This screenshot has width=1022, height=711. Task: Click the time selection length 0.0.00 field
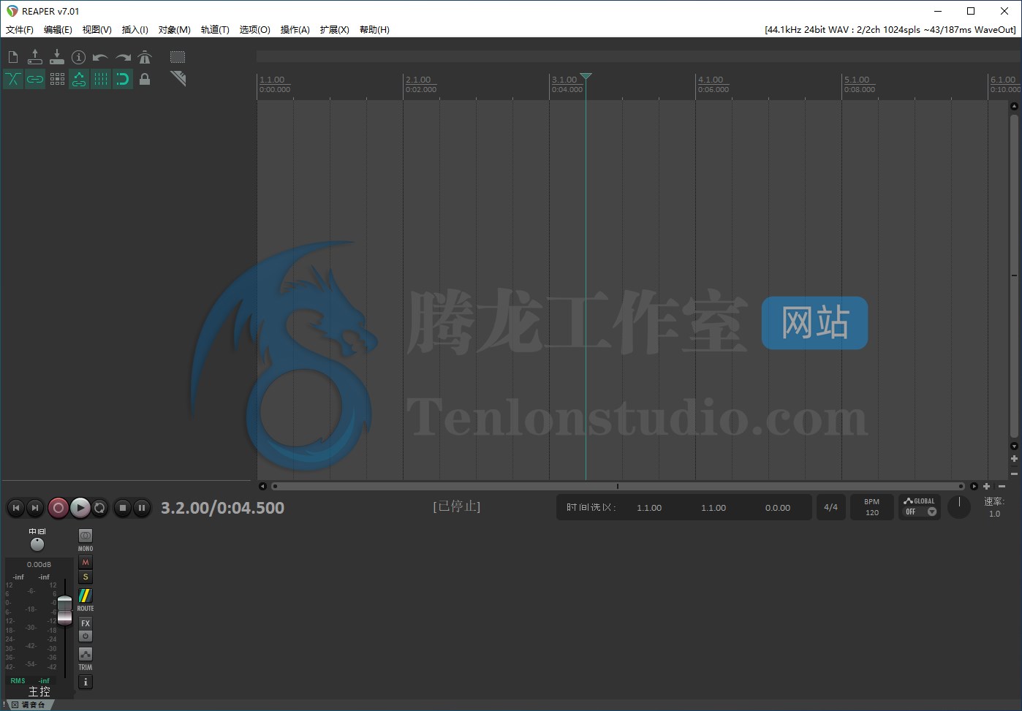(778, 508)
